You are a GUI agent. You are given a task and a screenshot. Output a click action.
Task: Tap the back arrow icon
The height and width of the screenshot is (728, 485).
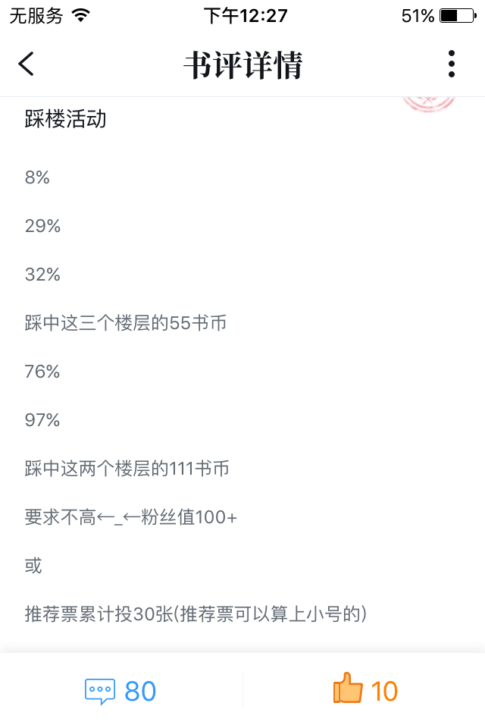[x=27, y=64]
